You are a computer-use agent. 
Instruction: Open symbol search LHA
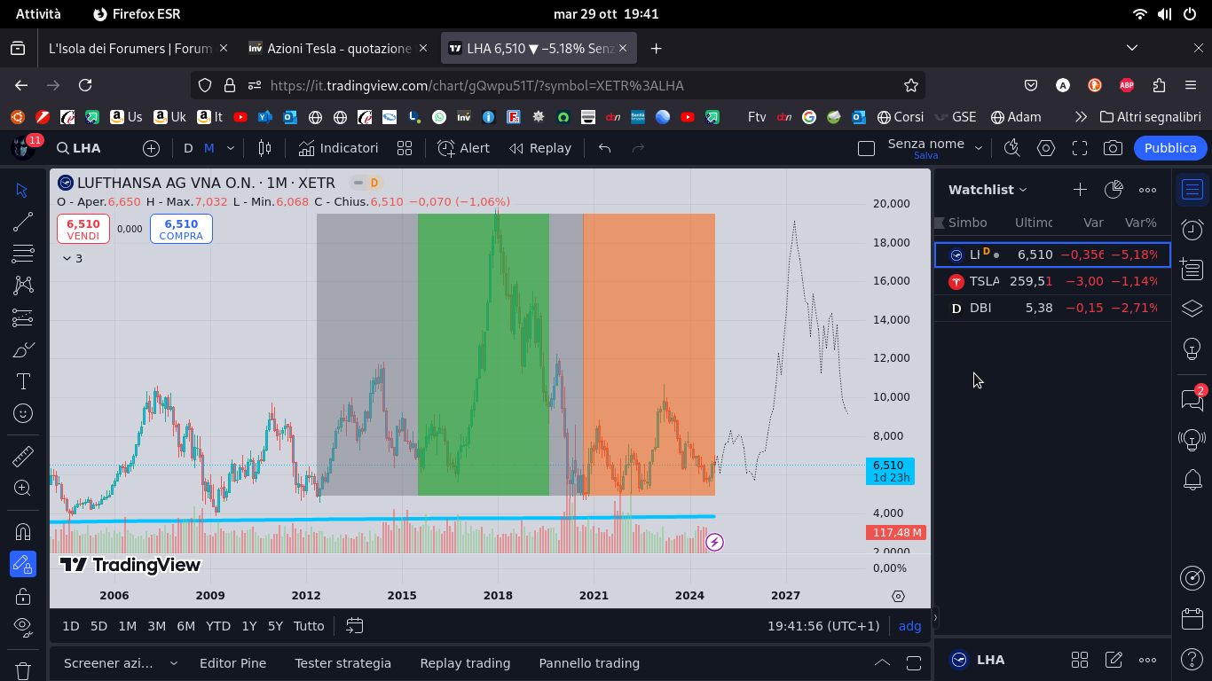pos(79,148)
